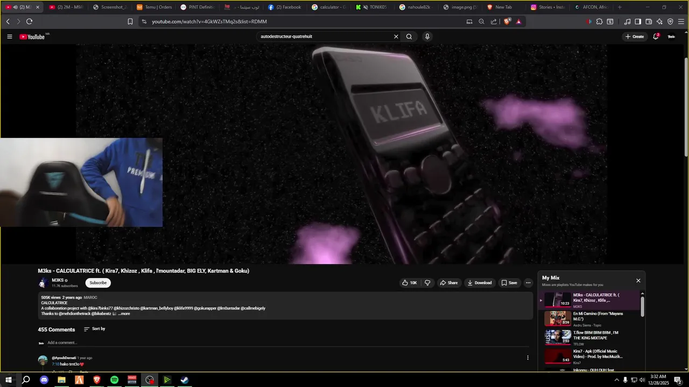Viewport: 689px width, 387px height.
Task: Open Spotify from the taskbar
Action: click(x=114, y=380)
